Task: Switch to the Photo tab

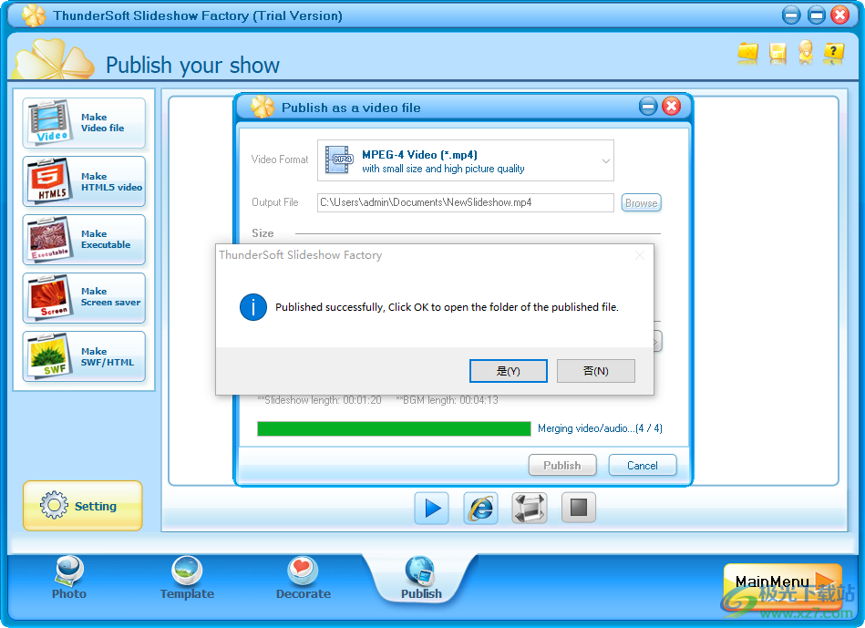Action: pos(69,578)
